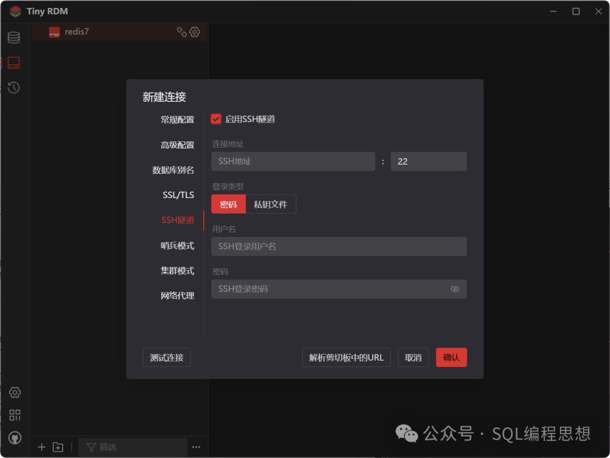Toggle SSH password visibility eye icon
This screenshot has height=458, width=610.
coord(455,289)
